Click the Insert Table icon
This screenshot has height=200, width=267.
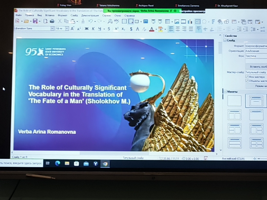point(168,22)
